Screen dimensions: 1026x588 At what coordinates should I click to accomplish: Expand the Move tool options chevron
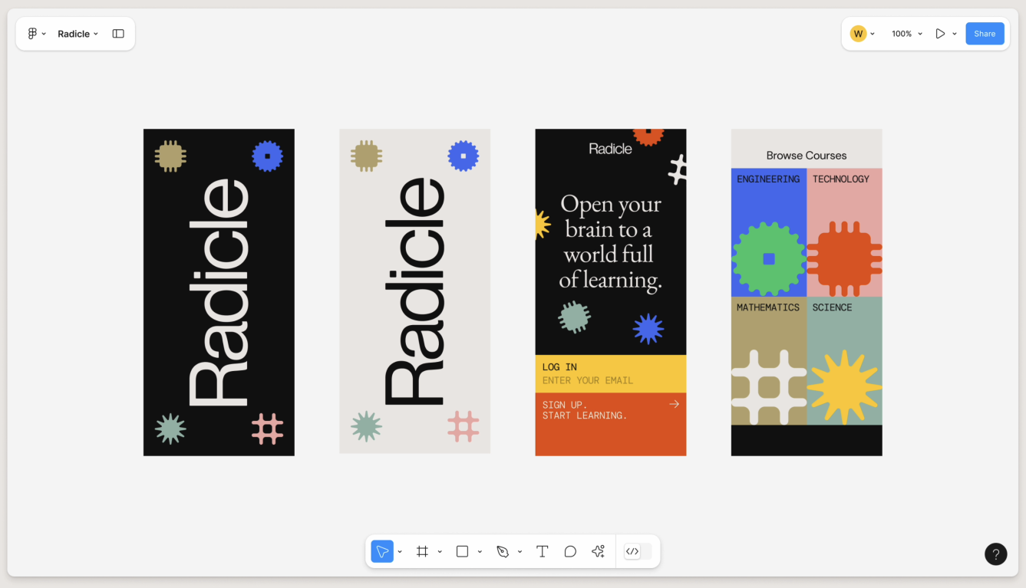coord(400,552)
